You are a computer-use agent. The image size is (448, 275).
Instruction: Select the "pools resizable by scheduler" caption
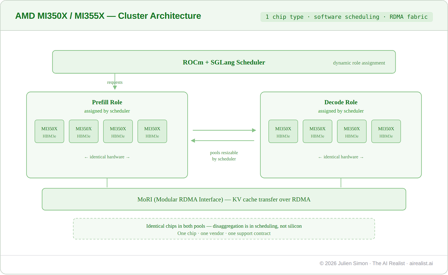pos(224,156)
